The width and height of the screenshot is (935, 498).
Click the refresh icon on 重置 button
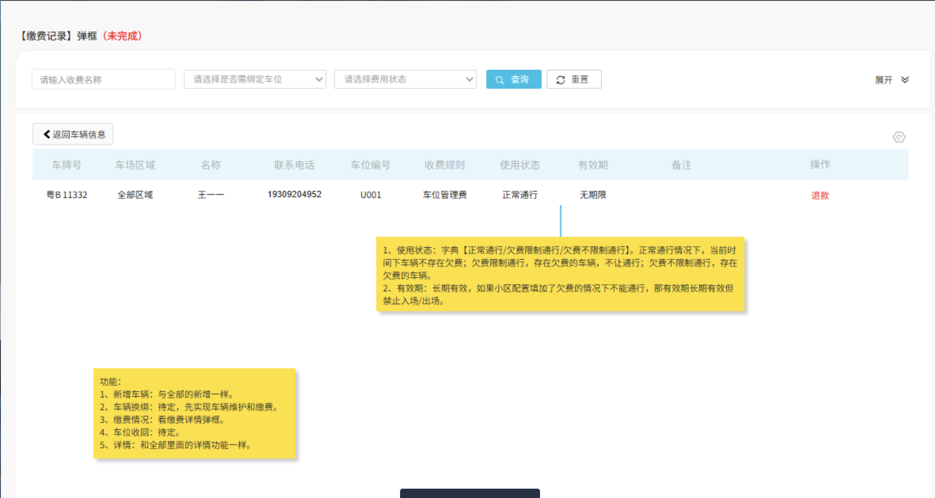(560, 80)
